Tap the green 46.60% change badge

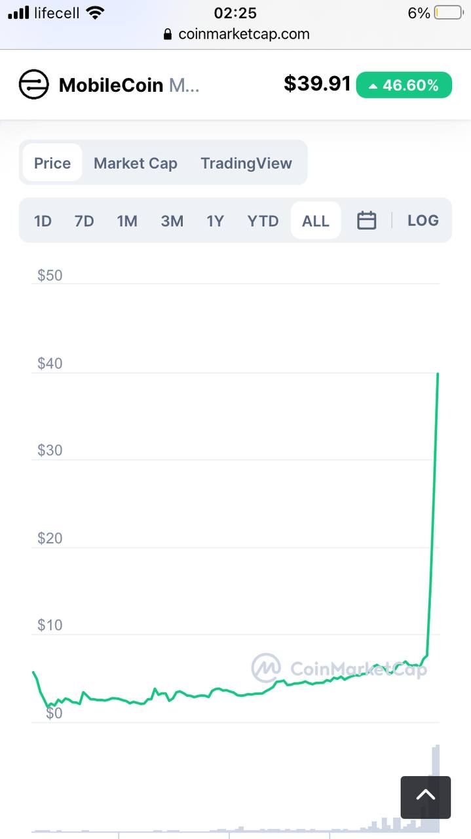tap(404, 85)
